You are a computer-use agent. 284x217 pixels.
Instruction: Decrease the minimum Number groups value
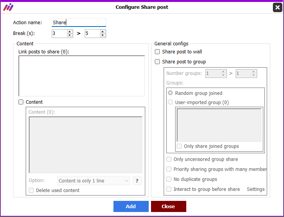click(223, 75)
